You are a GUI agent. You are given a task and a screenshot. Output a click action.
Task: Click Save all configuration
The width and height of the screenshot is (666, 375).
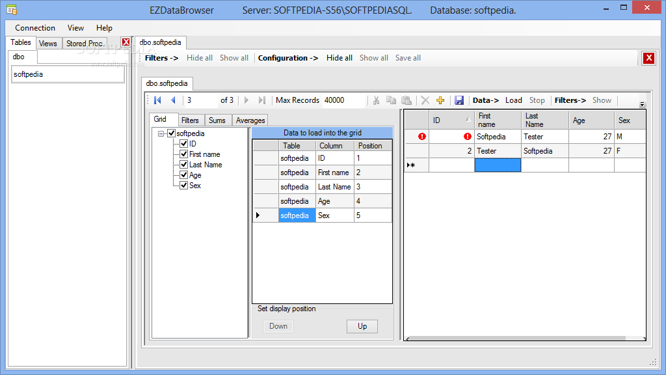[x=408, y=58]
